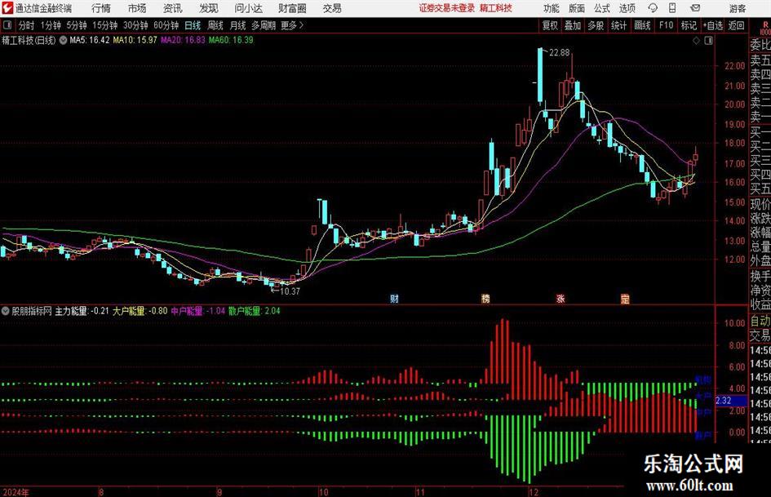Switch to the 30分钟 period
This screenshot has height=497, width=771.
135,25
